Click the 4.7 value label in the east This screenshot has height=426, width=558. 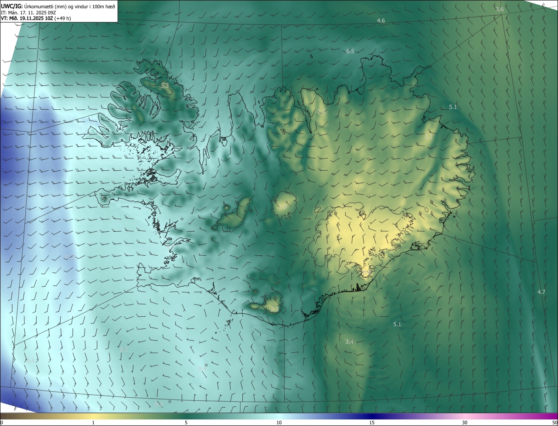coord(541,292)
